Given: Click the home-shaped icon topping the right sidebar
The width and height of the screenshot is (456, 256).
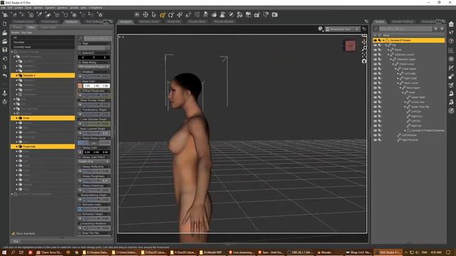Looking at the screenshot, I should 451,23.
